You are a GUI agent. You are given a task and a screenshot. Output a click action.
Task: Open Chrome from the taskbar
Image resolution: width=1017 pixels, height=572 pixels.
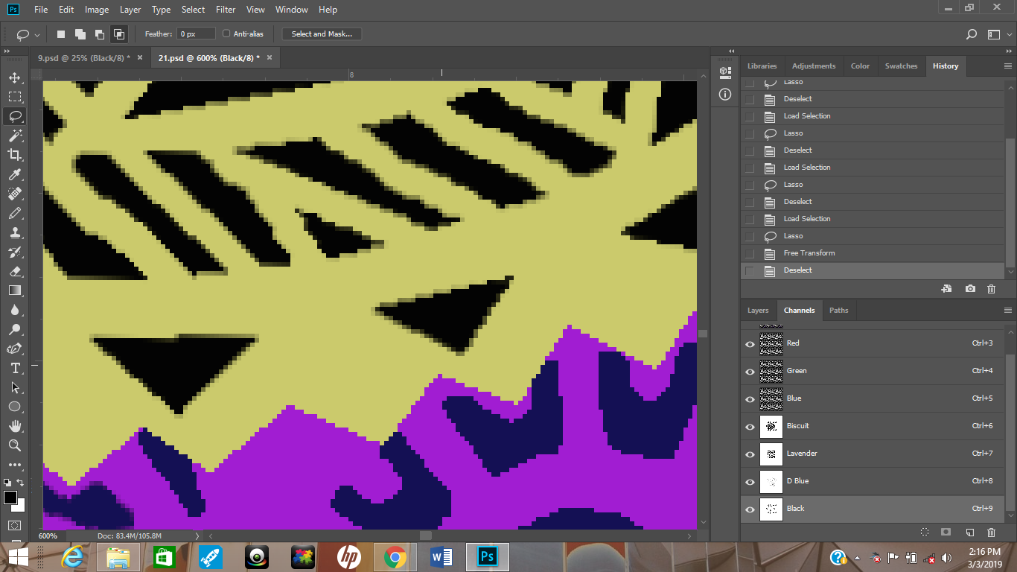(x=395, y=557)
